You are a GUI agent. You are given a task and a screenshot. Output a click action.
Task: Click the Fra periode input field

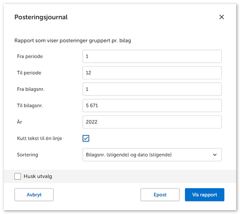[x=152, y=56]
